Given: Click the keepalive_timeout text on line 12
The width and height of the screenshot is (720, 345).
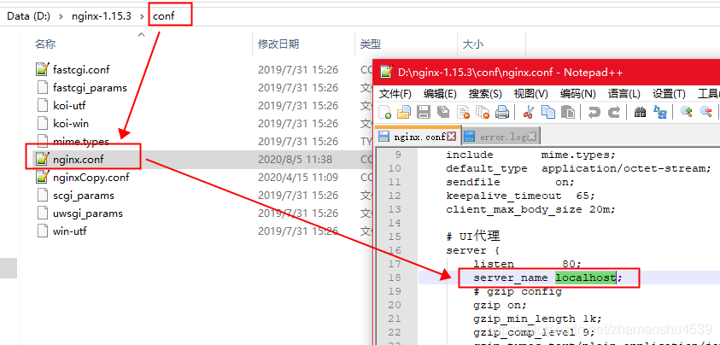Looking at the screenshot, I should [504, 196].
